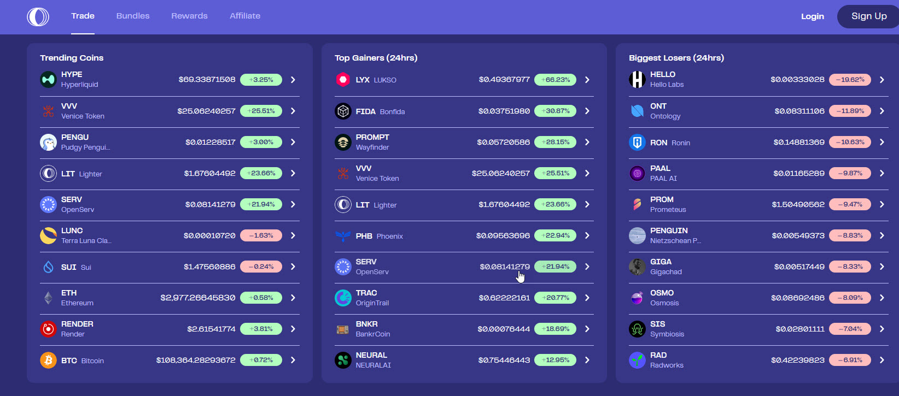The image size is (899, 396).
Task: Open VVV row arrow in Trending Coins
Action: click(293, 111)
